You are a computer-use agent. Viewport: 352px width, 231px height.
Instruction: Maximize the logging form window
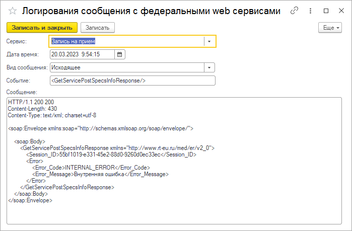click(x=326, y=10)
